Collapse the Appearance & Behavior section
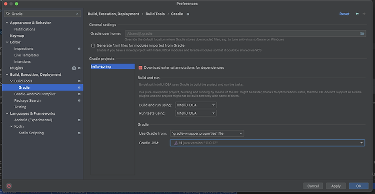Viewport: 375px width, 194px height. pyautogui.click(x=7, y=22)
